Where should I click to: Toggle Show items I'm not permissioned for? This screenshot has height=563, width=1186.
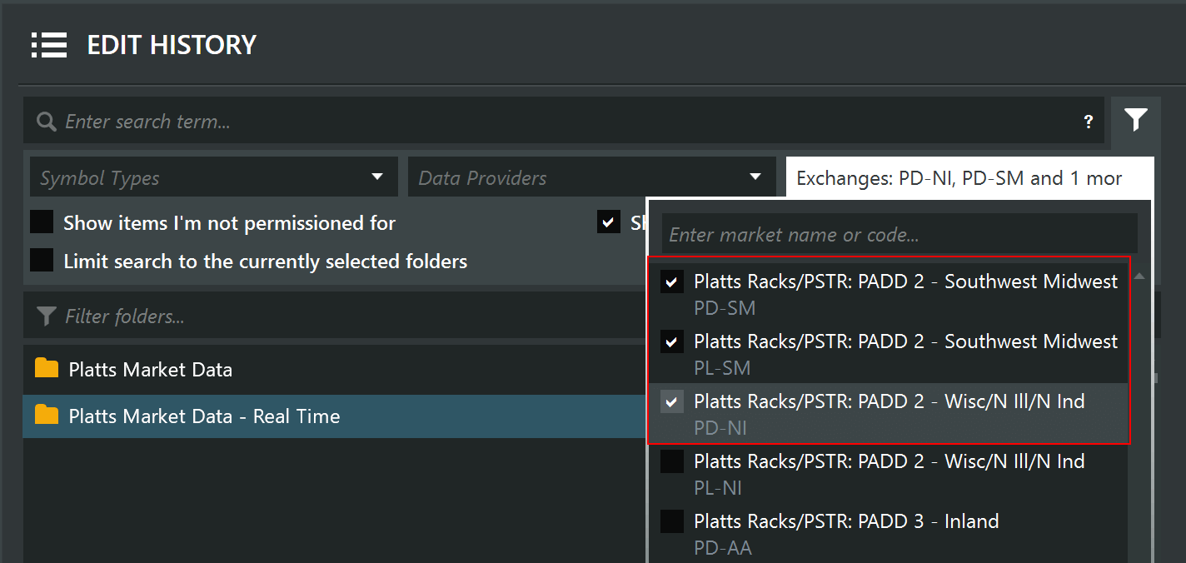tap(42, 222)
